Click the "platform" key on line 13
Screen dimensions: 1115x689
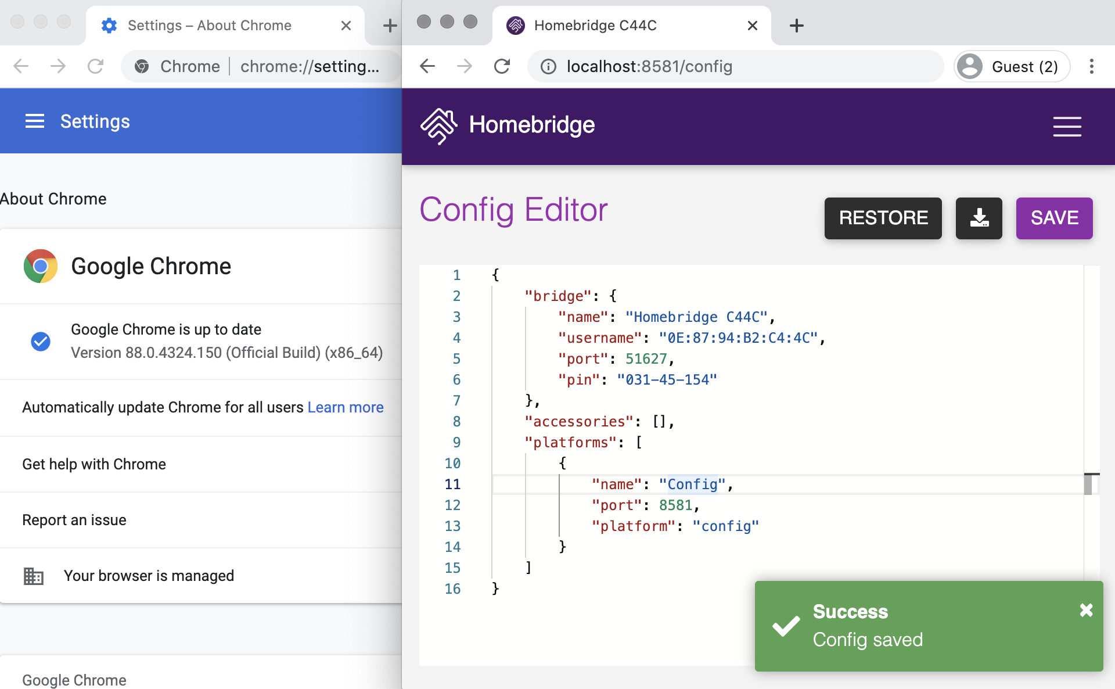pos(634,526)
